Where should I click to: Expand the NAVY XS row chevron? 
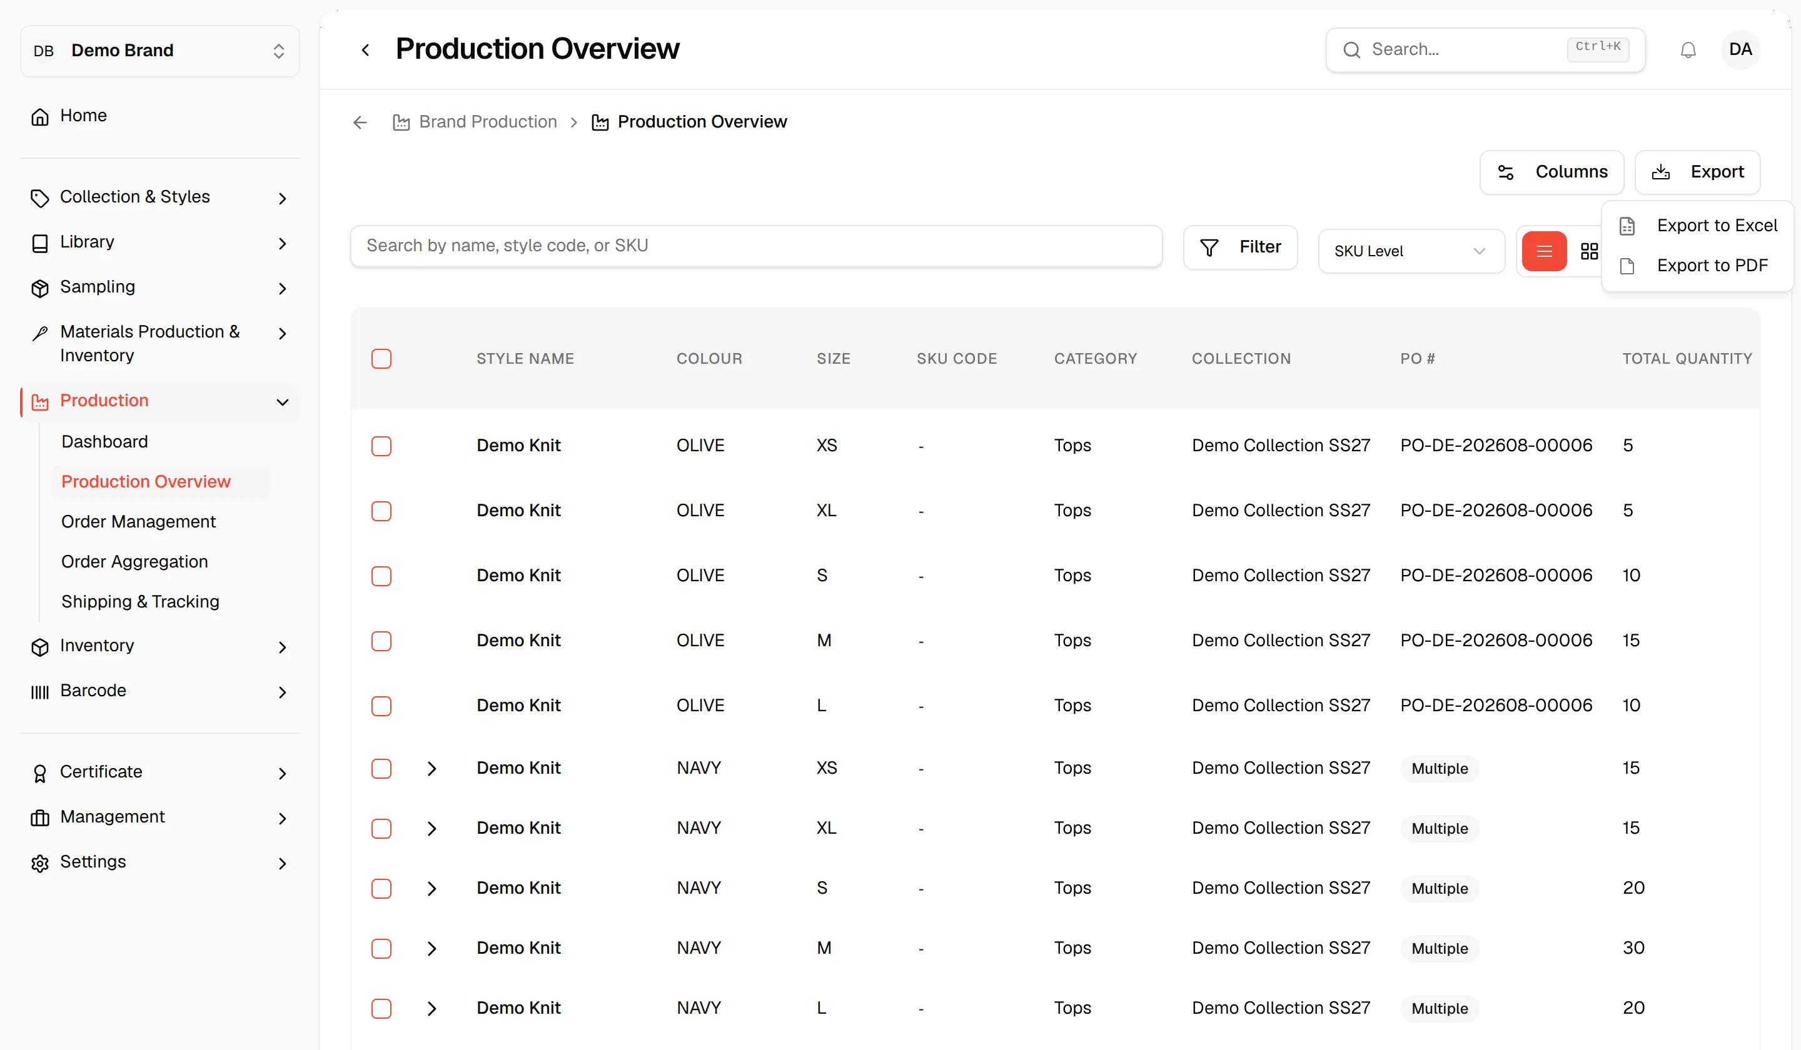coord(431,769)
